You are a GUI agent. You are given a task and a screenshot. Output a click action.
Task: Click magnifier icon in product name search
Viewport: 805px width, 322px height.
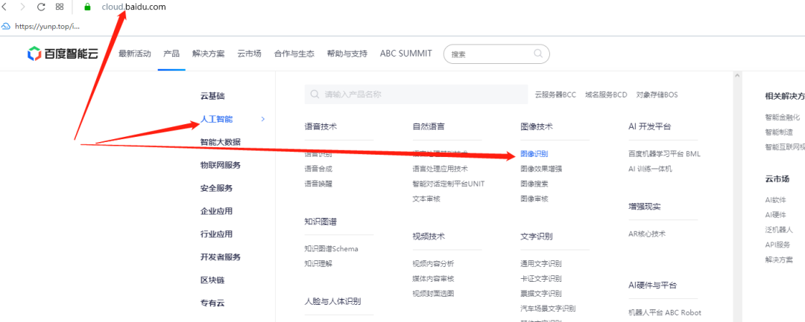pyautogui.click(x=314, y=94)
